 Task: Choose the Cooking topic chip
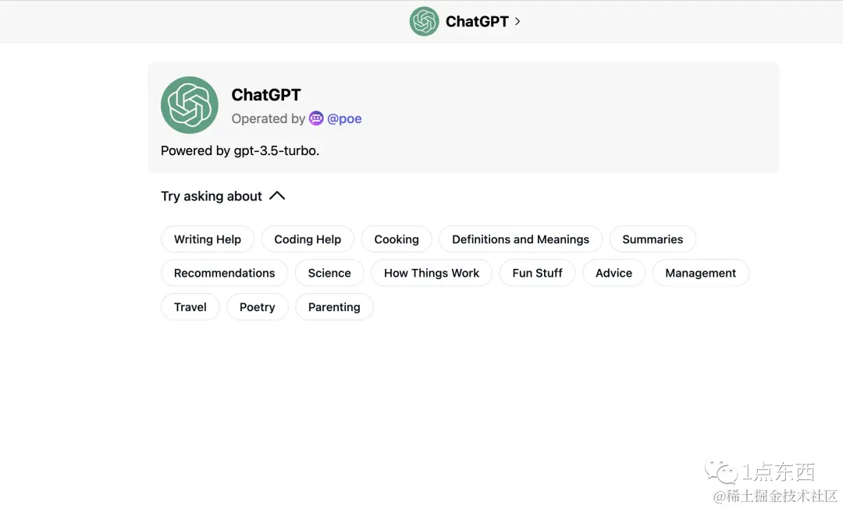[396, 239]
